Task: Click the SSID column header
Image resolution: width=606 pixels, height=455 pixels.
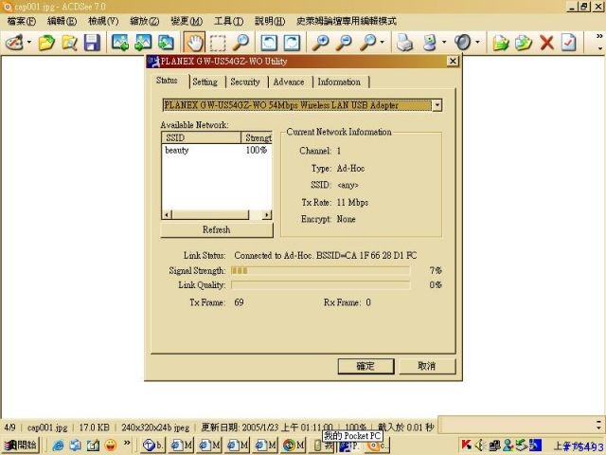Action: point(201,137)
